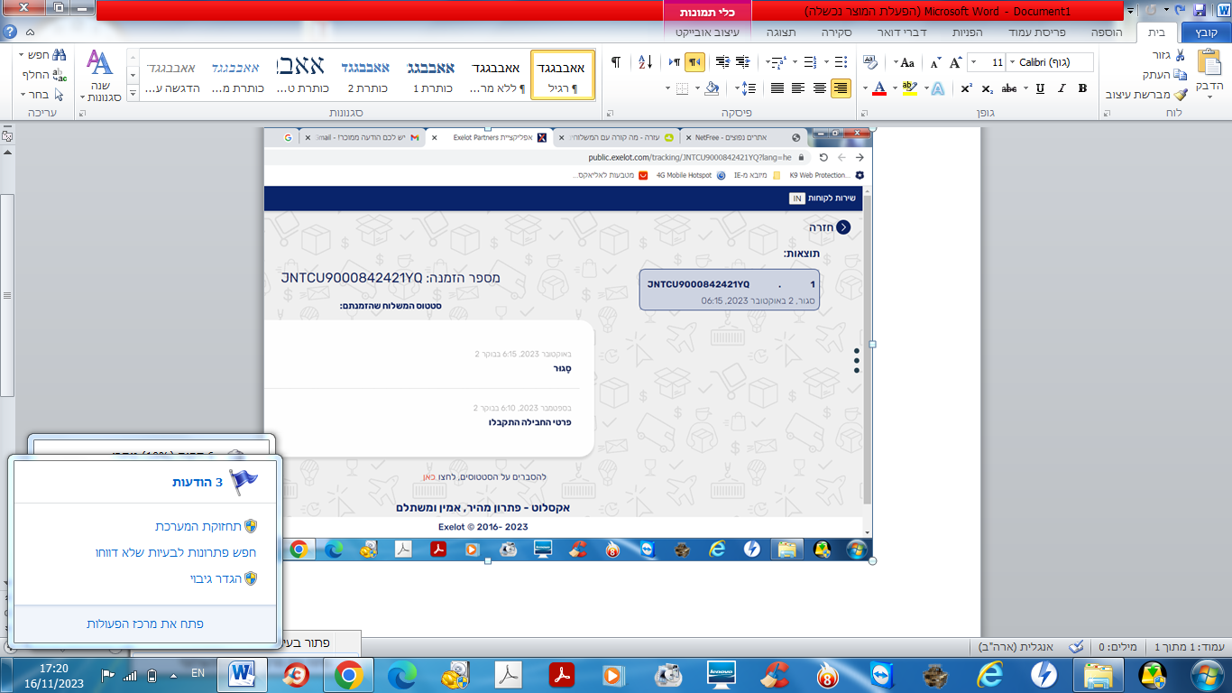Viewport: 1232px width, 693px height.
Task: Click the Grow Font icon
Action: [x=955, y=62]
